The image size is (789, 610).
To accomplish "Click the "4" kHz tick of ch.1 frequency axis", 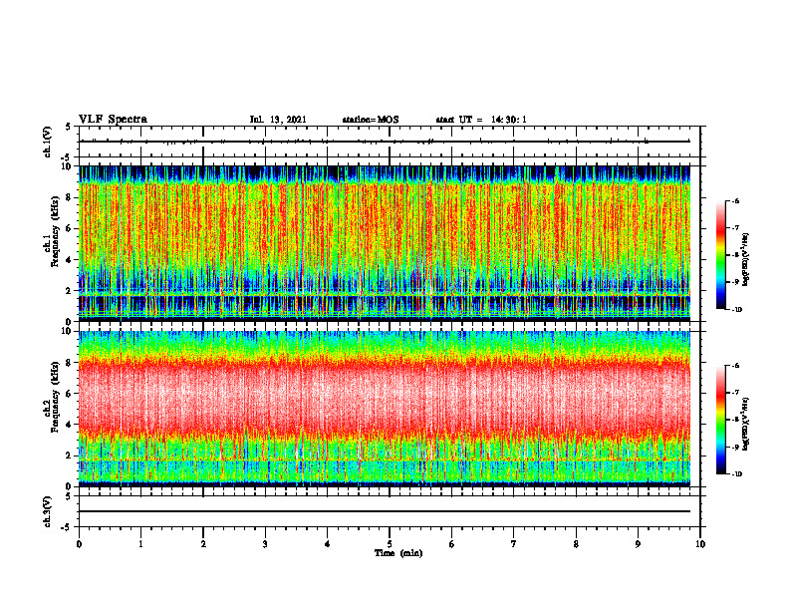I will (70, 260).
